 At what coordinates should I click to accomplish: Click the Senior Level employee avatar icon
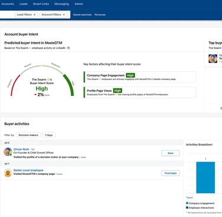pos(8,173)
